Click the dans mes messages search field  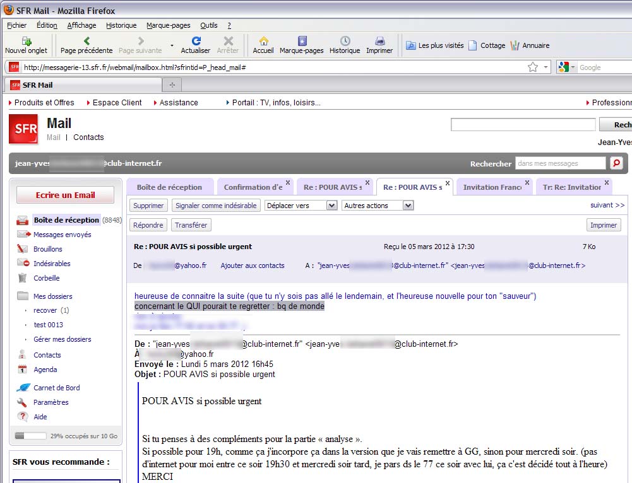(560, 163)
